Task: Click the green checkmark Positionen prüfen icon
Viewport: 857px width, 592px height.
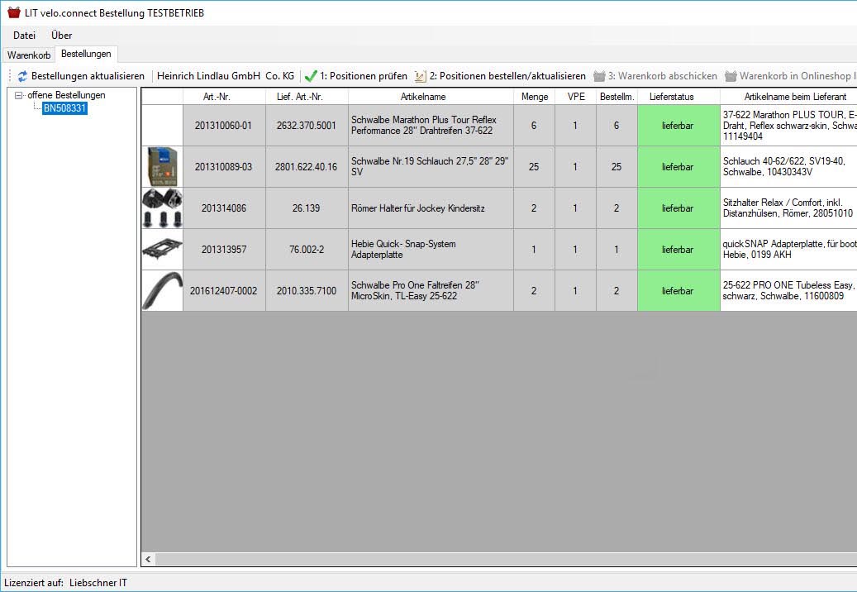Action: pos(311,76)
